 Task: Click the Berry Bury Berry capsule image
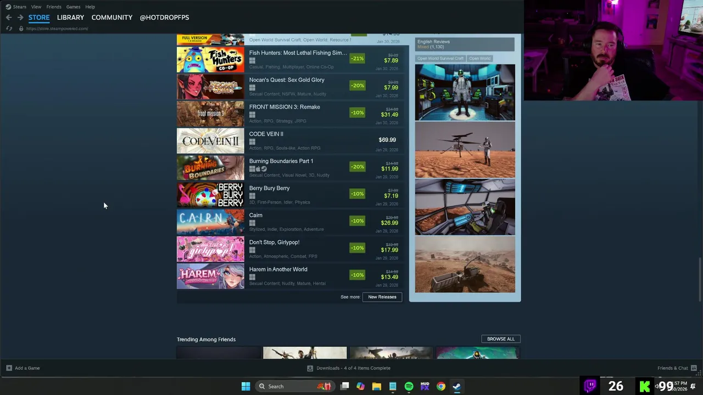(x=210, y=195)
